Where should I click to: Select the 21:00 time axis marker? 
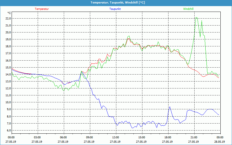pos(194,137)
